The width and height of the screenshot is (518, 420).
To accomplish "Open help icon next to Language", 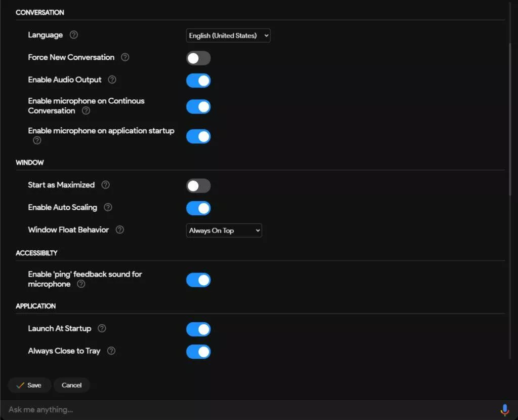I will tap(74, 35).
